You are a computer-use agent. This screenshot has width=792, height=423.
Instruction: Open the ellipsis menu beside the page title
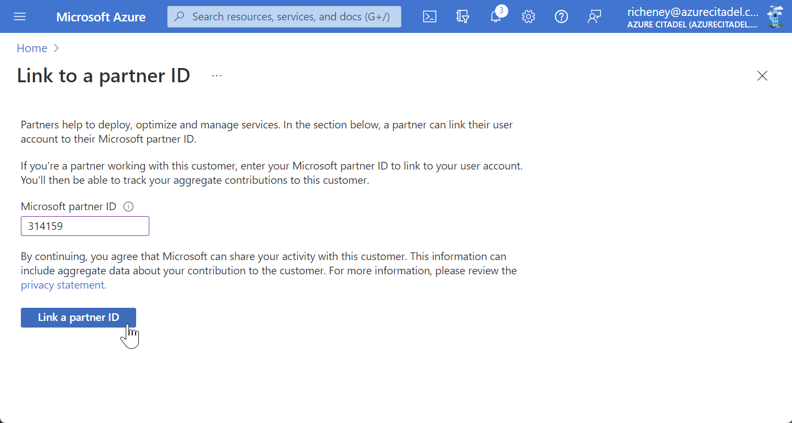coord(216,75)
